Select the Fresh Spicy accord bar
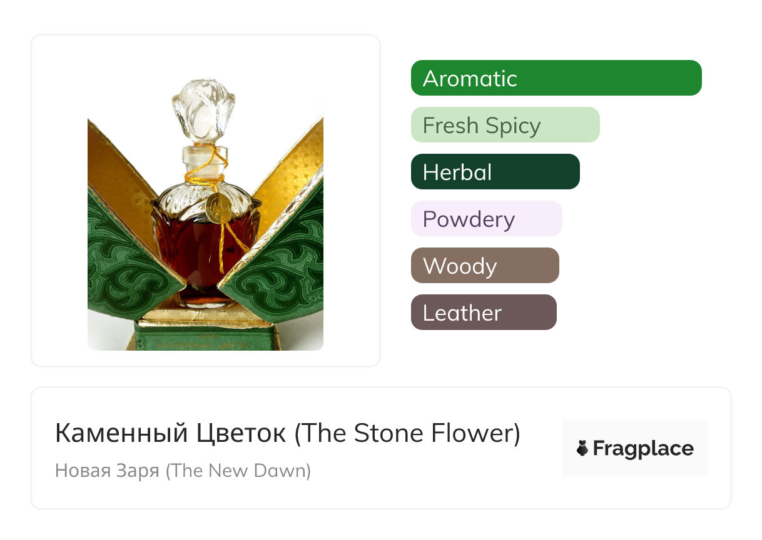The height and width of the screenshot is (540, 762). (x=505, y=125)
